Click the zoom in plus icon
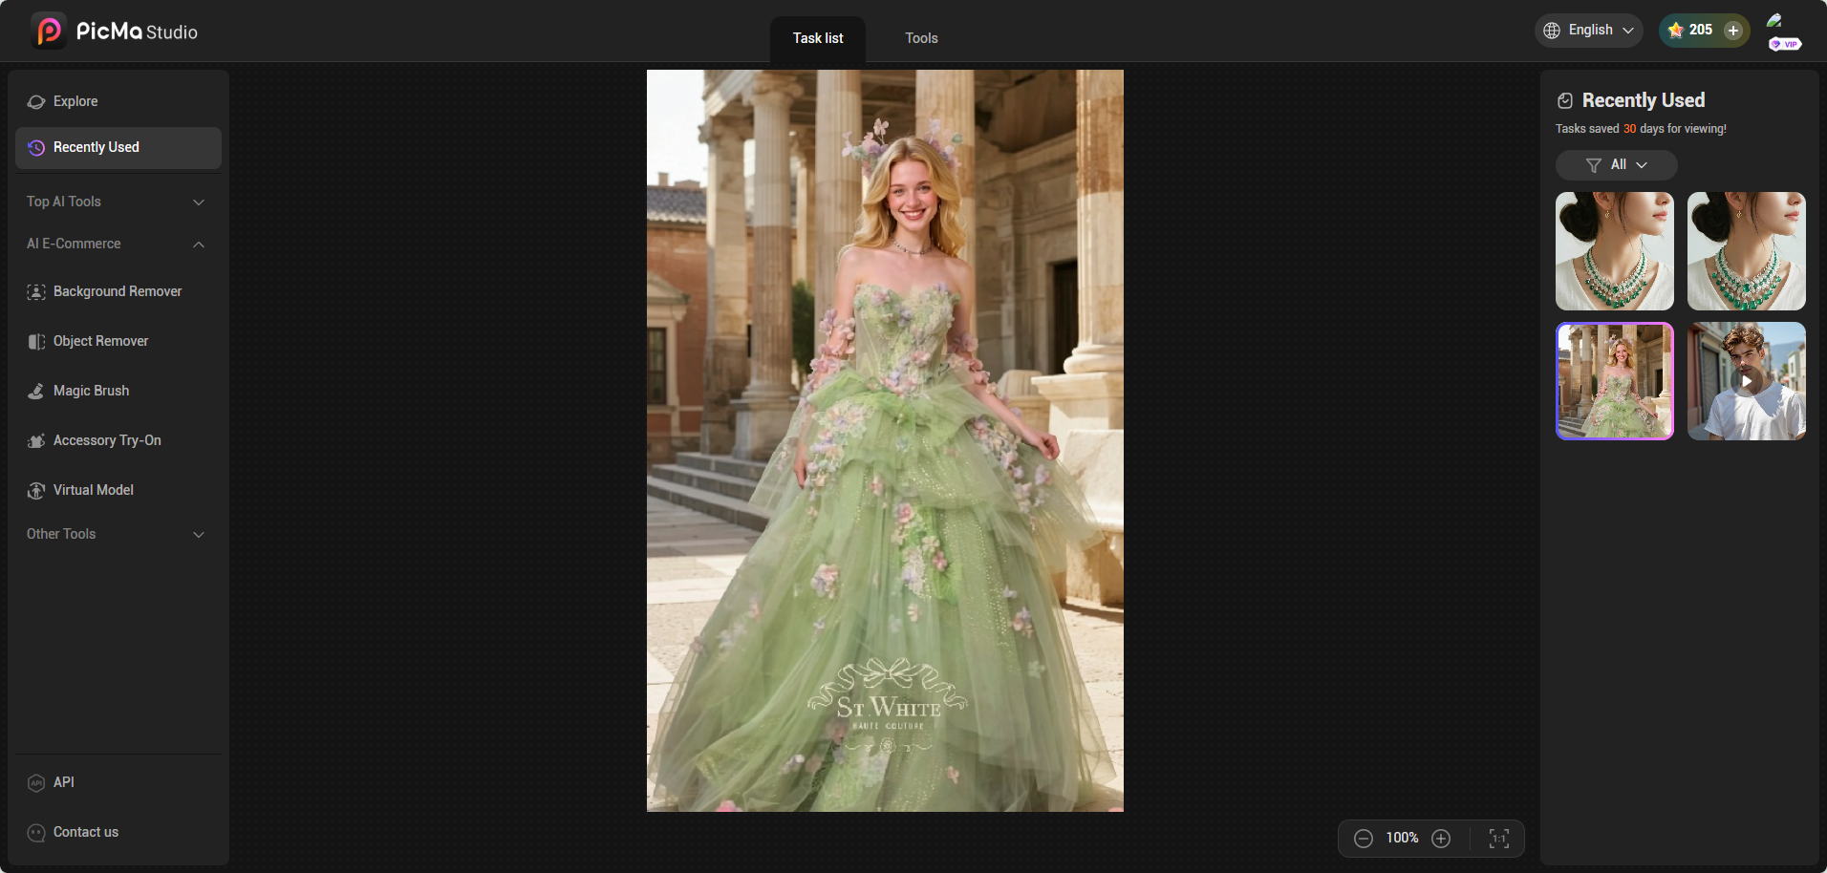 click(x=1441, y=839)
